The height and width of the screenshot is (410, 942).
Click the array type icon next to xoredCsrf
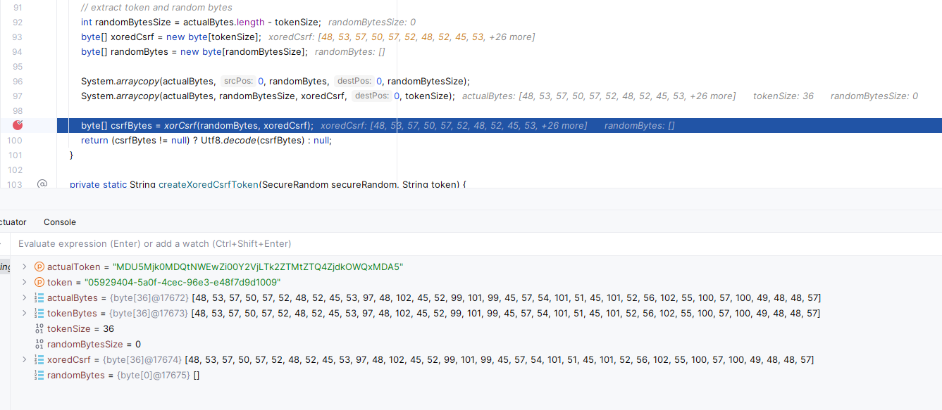(x=39, y=359)
